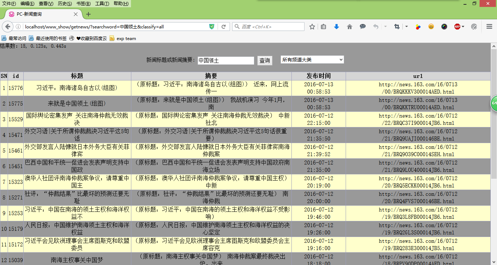Open the downloads arrow icon

337,27
